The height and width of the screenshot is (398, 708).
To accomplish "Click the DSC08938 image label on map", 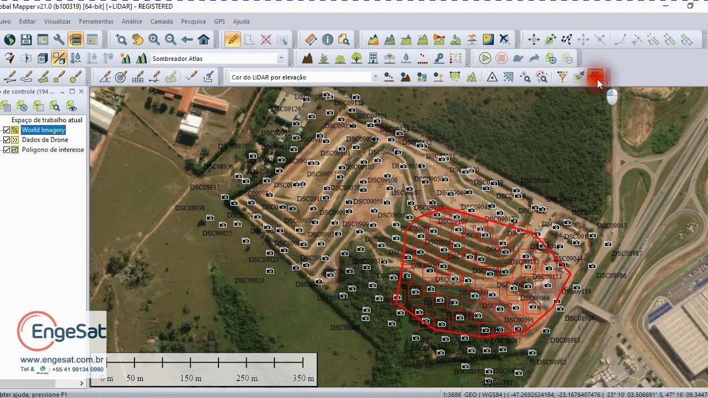I will tap(190, 208).
